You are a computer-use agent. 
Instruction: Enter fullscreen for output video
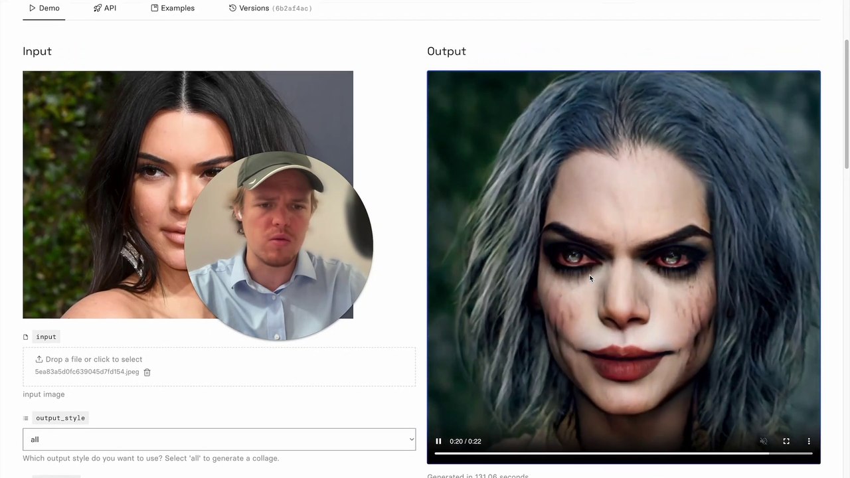tap(786, 441)
